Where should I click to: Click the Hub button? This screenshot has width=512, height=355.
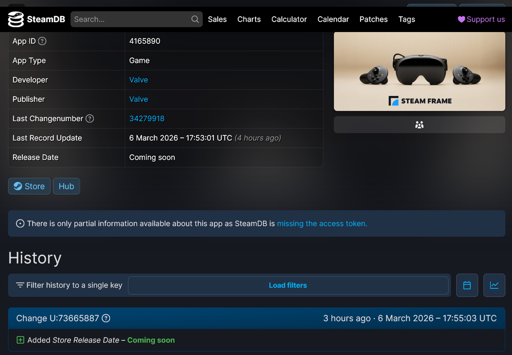point(66,186)
